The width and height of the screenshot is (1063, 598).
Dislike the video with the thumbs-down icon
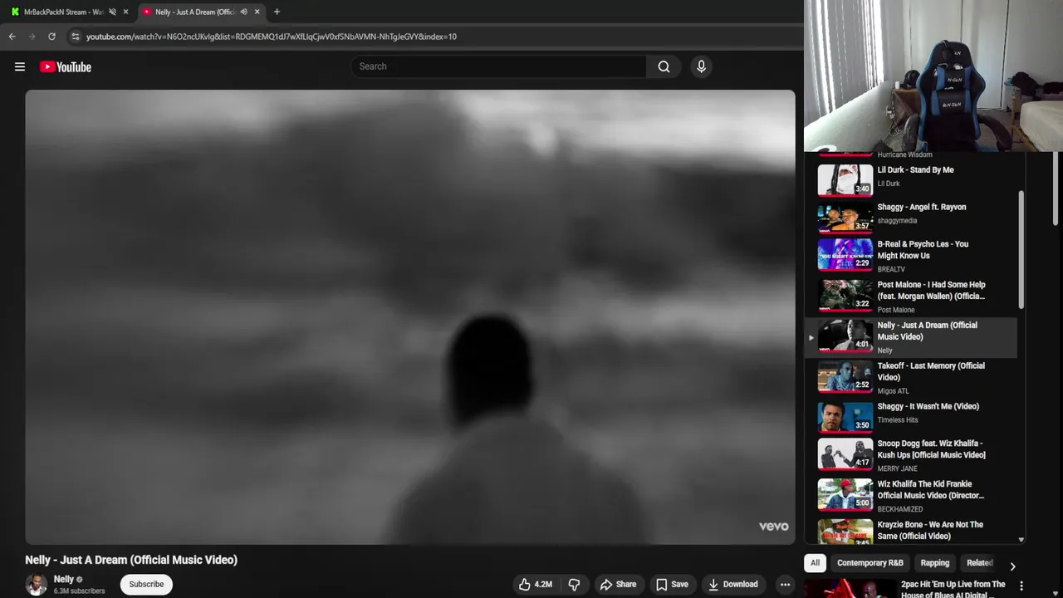pyautogui.click(x=574, y=585)
